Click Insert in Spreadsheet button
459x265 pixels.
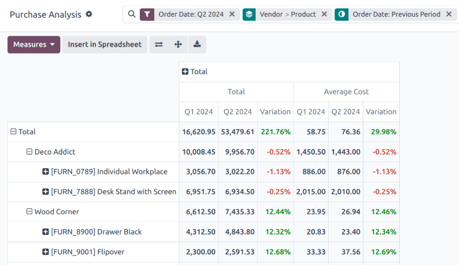click(x=105, y=44)
